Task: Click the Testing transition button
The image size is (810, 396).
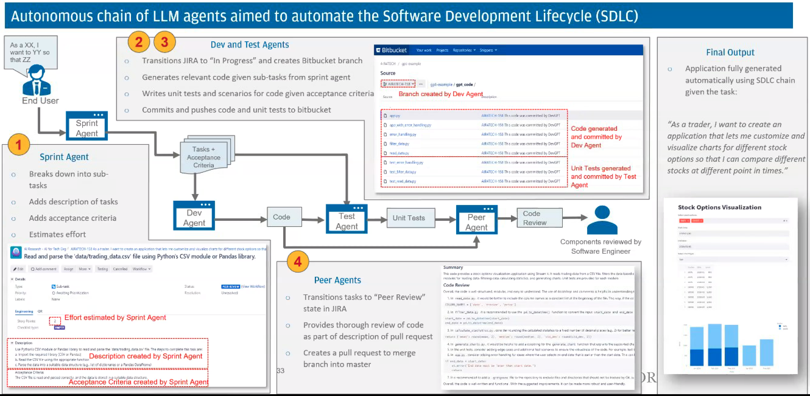Action: click(102, 269)
